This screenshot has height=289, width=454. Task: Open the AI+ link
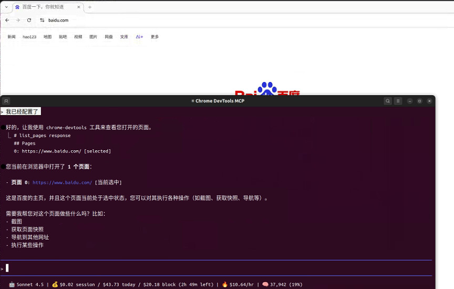point(139,37)
